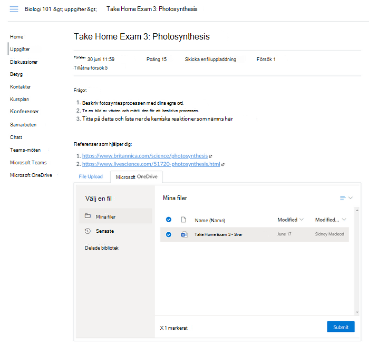Open Microsoft Teams in the course menu

(28, 163)
